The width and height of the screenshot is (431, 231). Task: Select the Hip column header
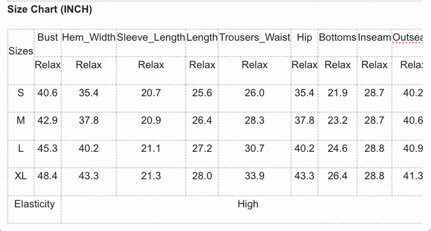click(304, 37)
